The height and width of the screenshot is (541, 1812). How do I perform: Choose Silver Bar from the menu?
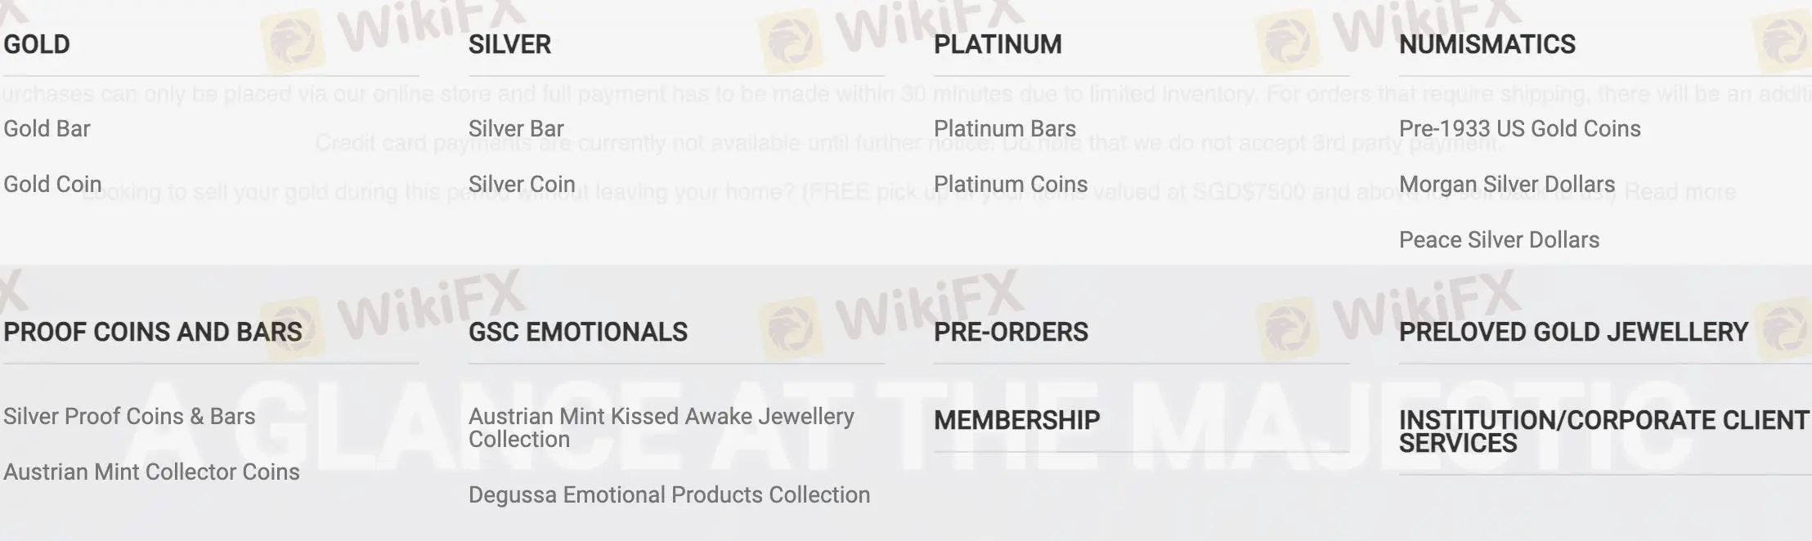point(516,128)
